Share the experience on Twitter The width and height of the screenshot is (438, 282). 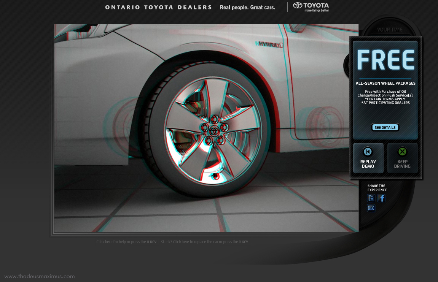point(371,198)
